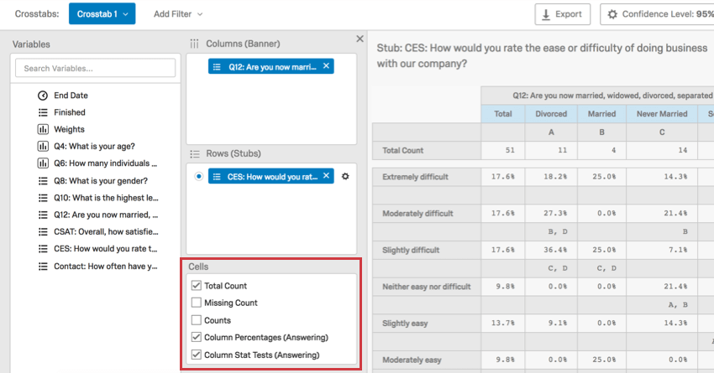This screenshot has width=714, height=373.
Task: Enable the Missing Count checkbox
Action: pyautogui.click(x=197, y=303)
